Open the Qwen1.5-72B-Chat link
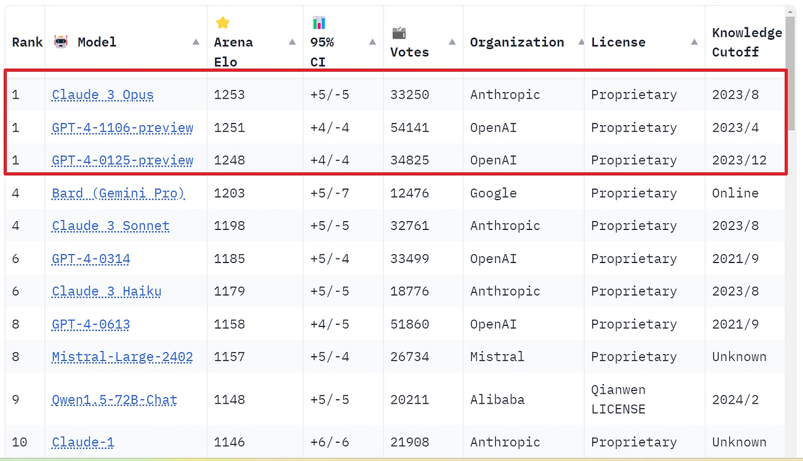The image size is (803, 461). (115, 400)
